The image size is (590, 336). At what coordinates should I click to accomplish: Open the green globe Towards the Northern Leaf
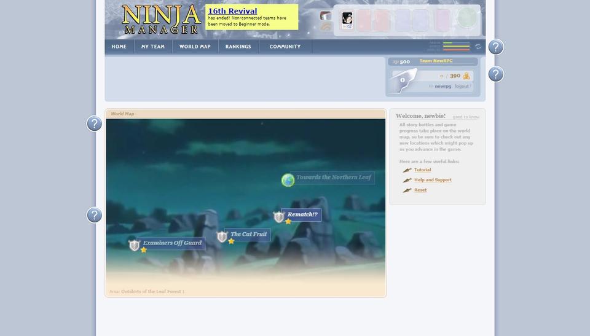click(x=288, y=180)
